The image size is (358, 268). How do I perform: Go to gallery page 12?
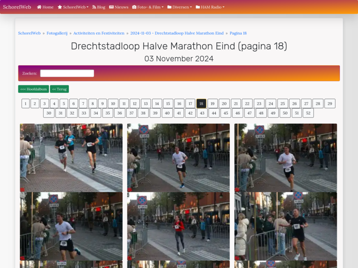(135, 104)
